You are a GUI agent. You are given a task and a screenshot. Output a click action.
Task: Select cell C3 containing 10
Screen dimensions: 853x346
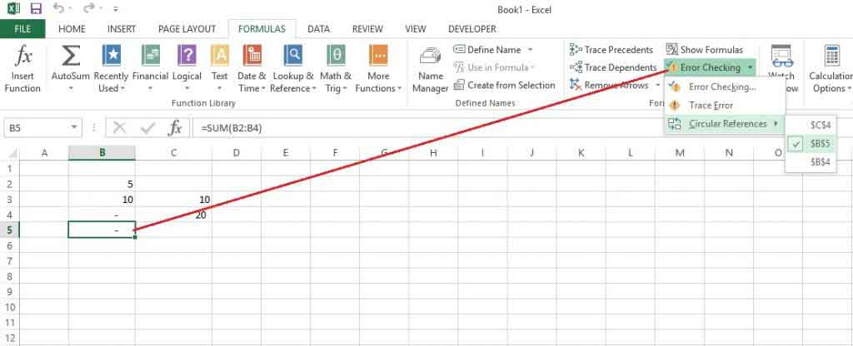tap(173, 200)
